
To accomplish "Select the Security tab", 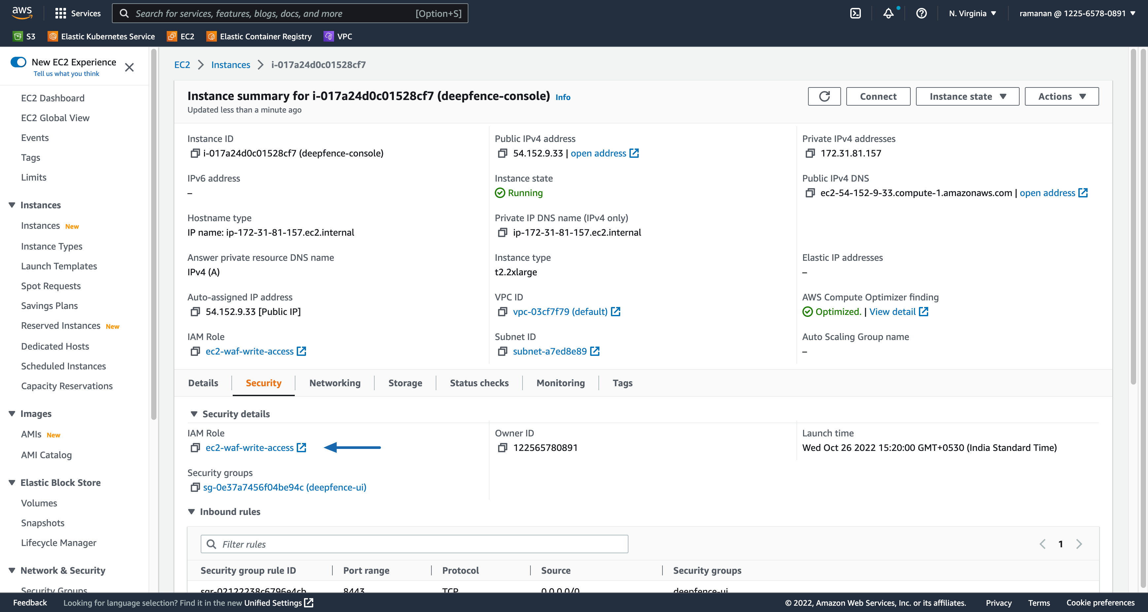I will click(263, 383).
